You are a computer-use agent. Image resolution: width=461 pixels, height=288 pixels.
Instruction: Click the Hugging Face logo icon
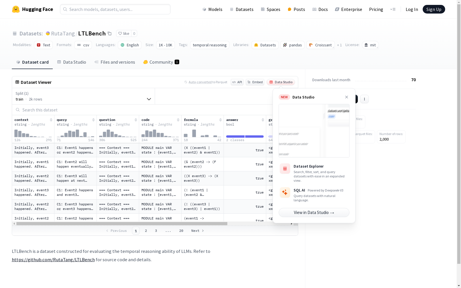click(x=16, y=9)
